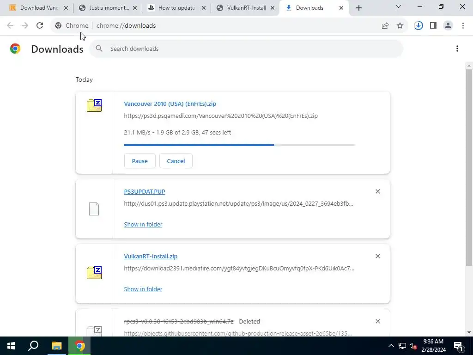Click the mediafire.com download URL text
Viewport: 473px width, 355px height.
click(x=239, y=269)
